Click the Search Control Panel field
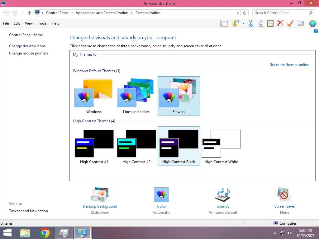The image size is (319, 239). 283,13
